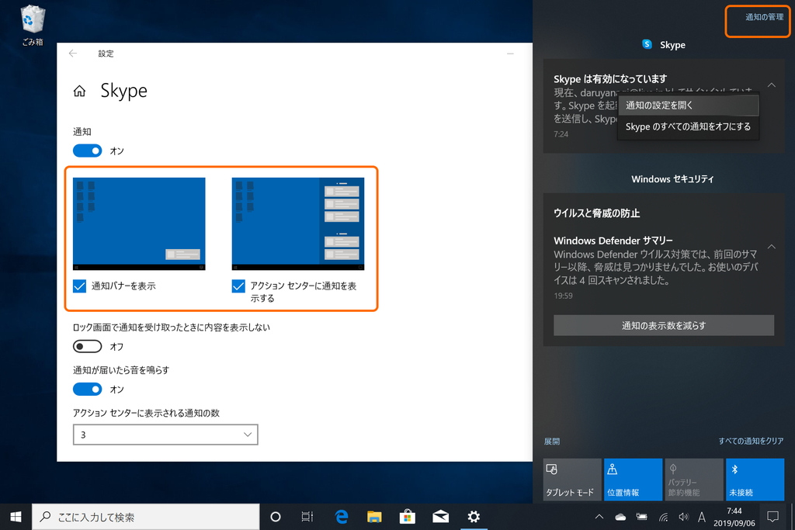Open the Microsoft Store taskbar icon

(x=407, y=517)
